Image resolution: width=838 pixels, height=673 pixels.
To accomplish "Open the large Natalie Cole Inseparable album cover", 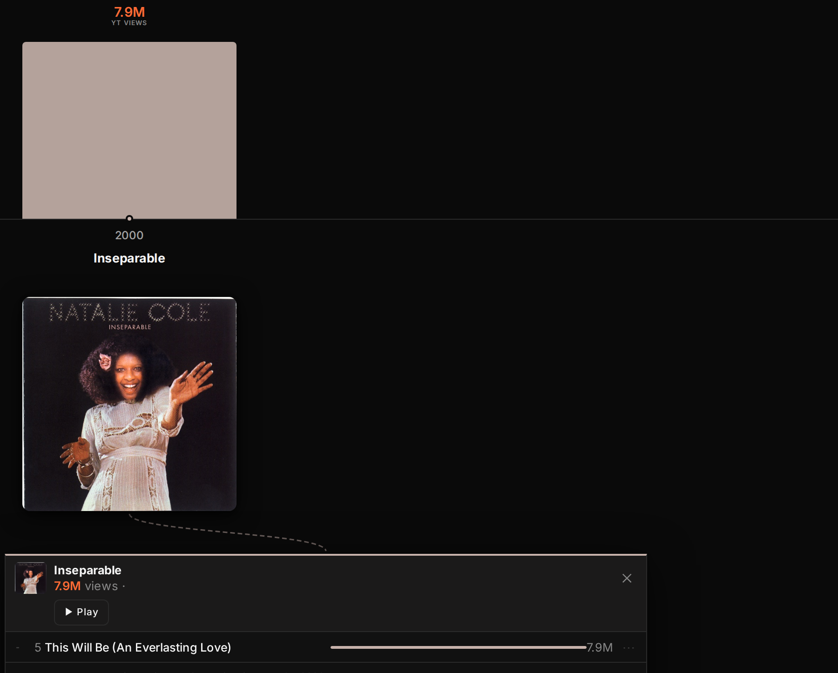I will click(129, 404).
